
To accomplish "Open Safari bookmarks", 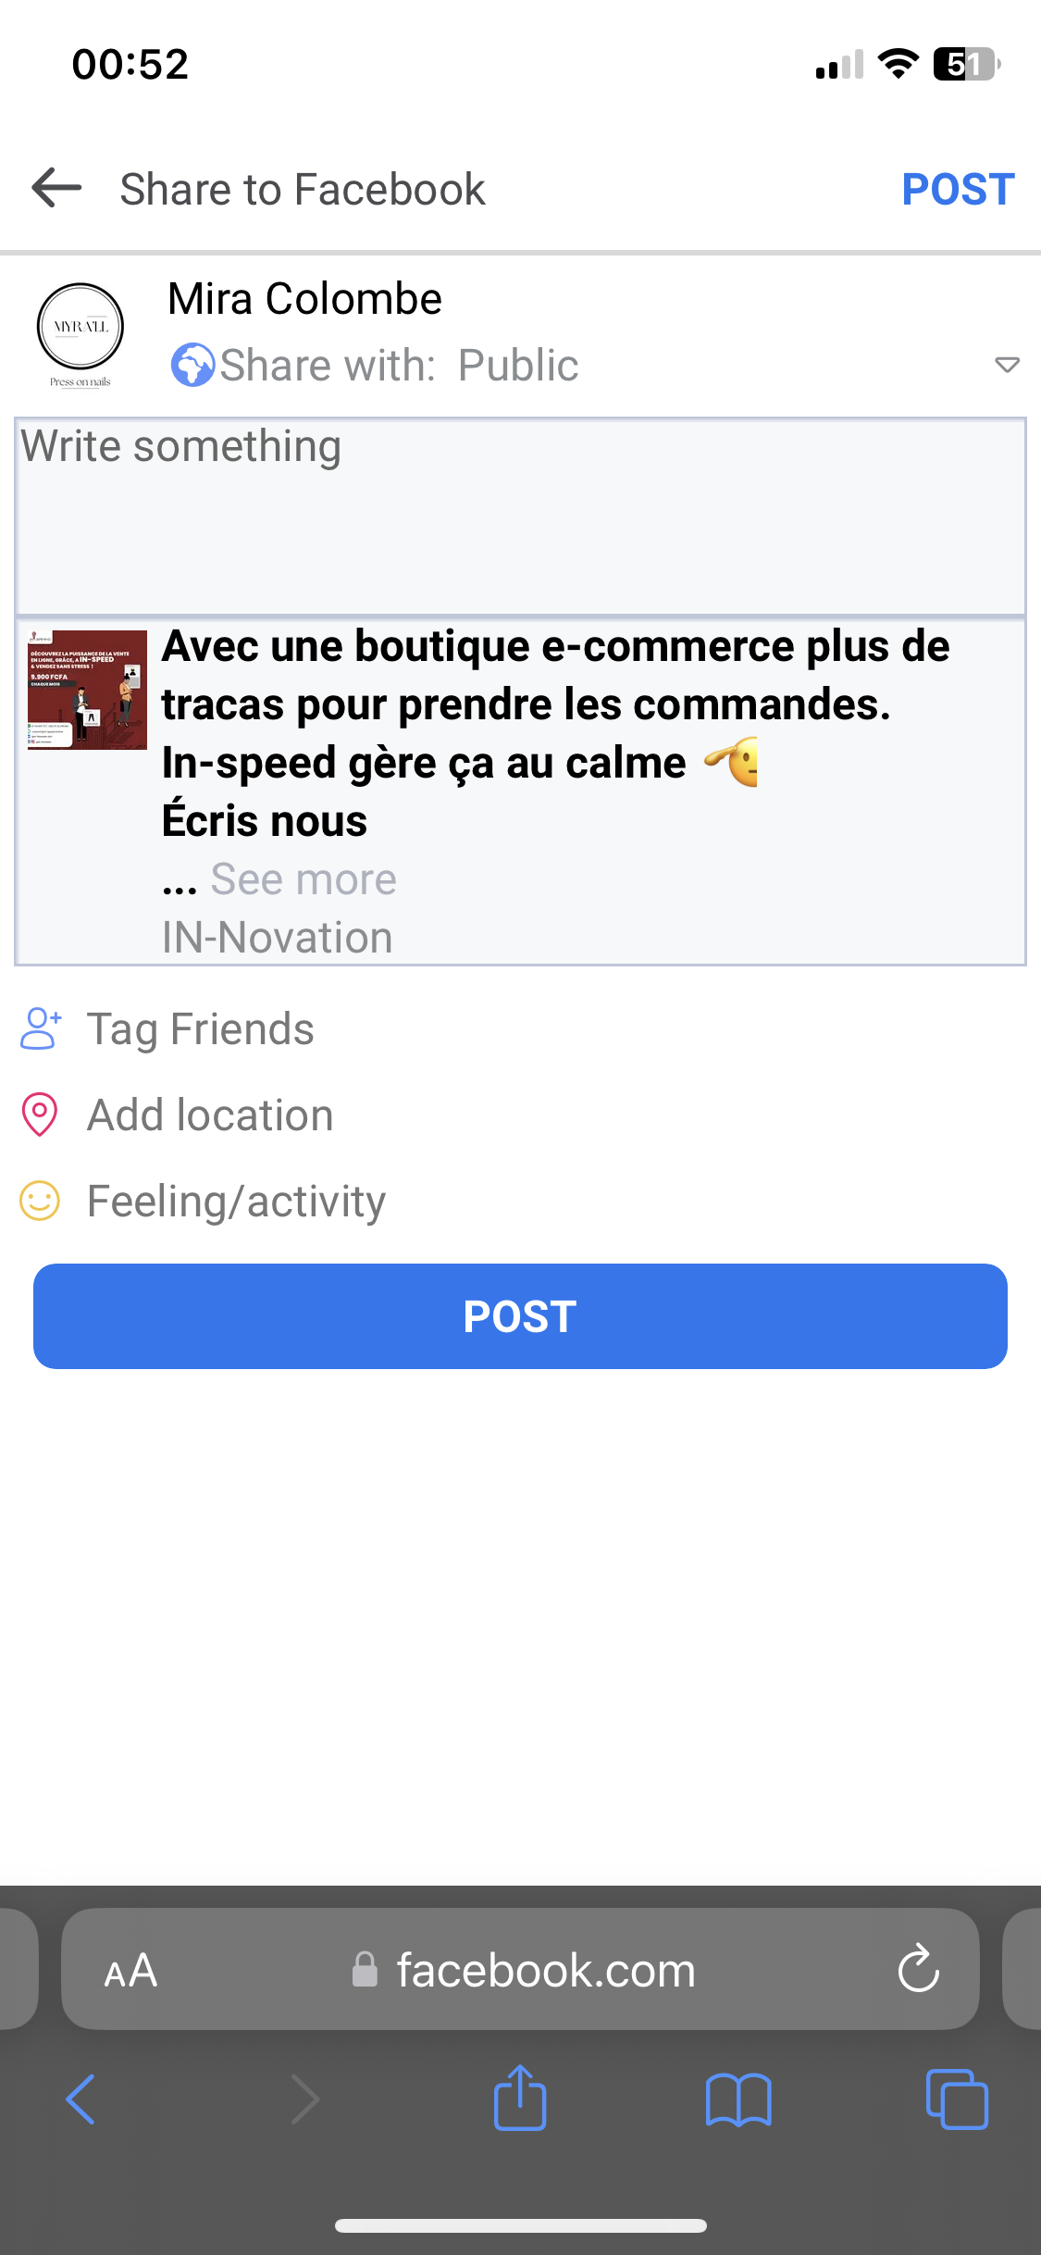I will (x=737, y=2099).
